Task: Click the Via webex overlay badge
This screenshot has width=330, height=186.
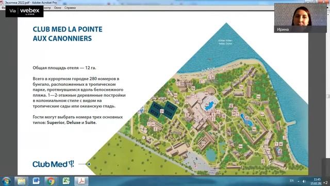Action: tap(24, 11)
